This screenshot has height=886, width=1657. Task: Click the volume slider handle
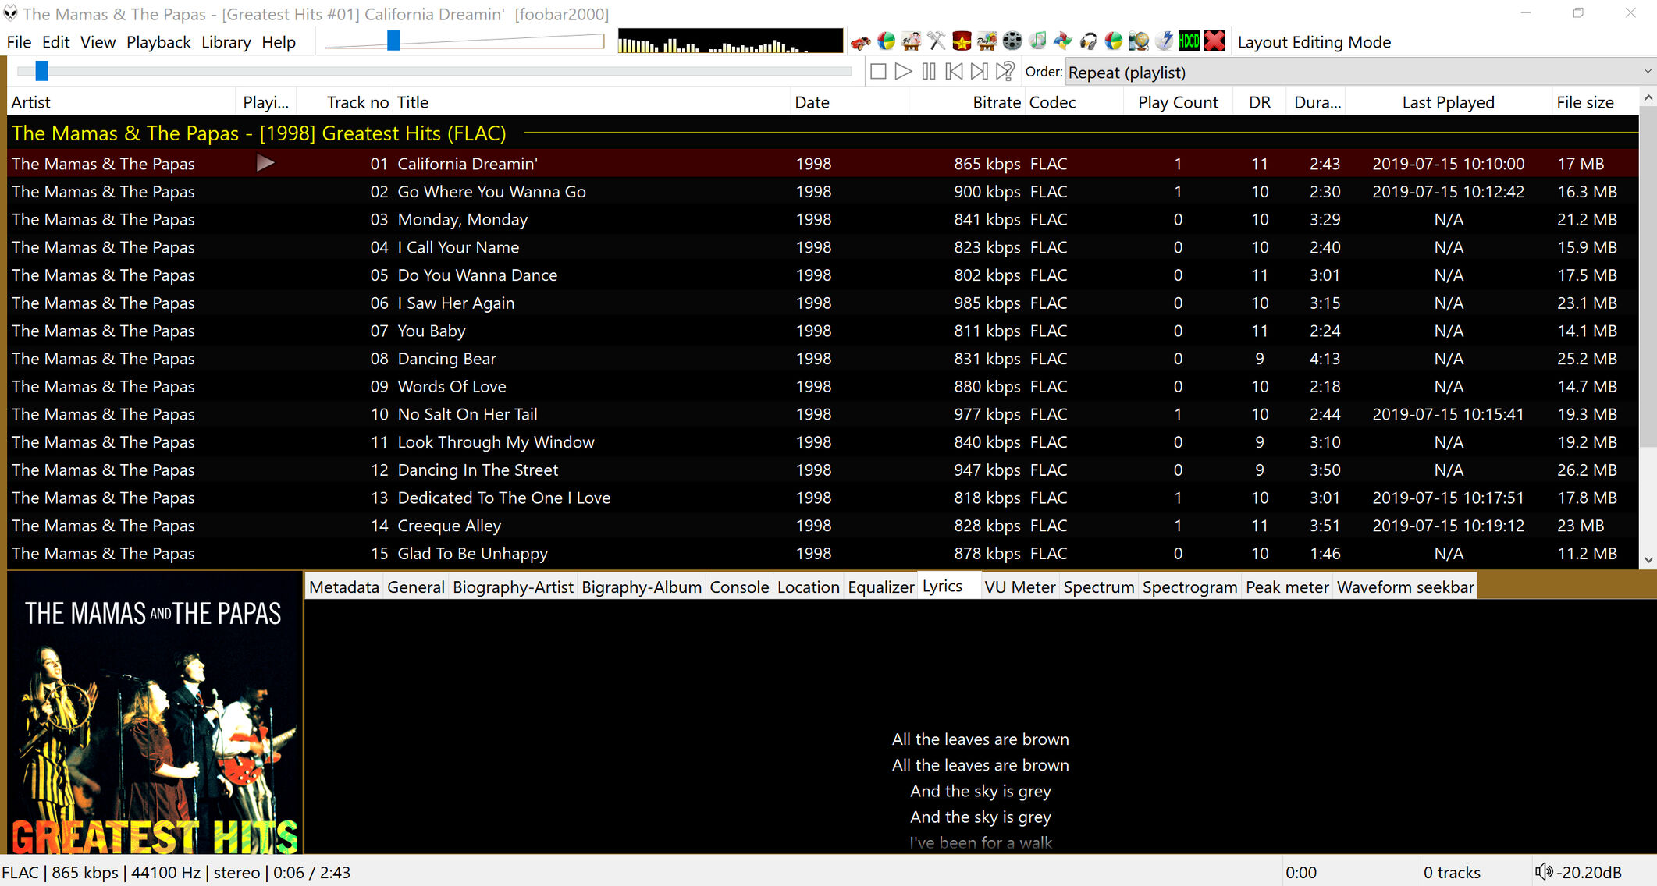393,41
